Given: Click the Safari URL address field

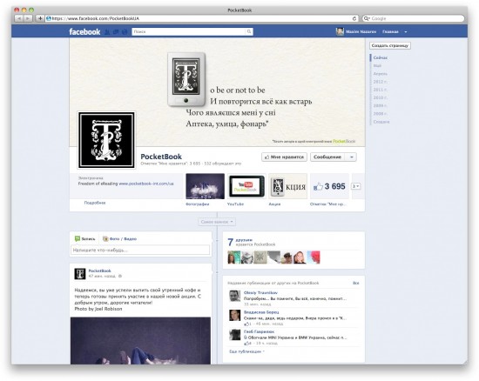Looking at the screenshot, I should point(201,18).
